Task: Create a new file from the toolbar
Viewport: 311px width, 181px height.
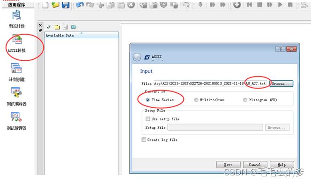Action: [x=45, y=5]
